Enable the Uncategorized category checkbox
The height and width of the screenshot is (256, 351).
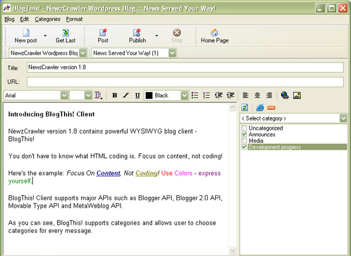pos(244,129)
